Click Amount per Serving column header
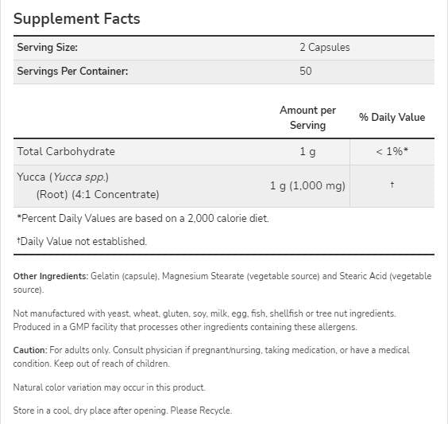Screen dimensions: 448x424 click(307, 118)
